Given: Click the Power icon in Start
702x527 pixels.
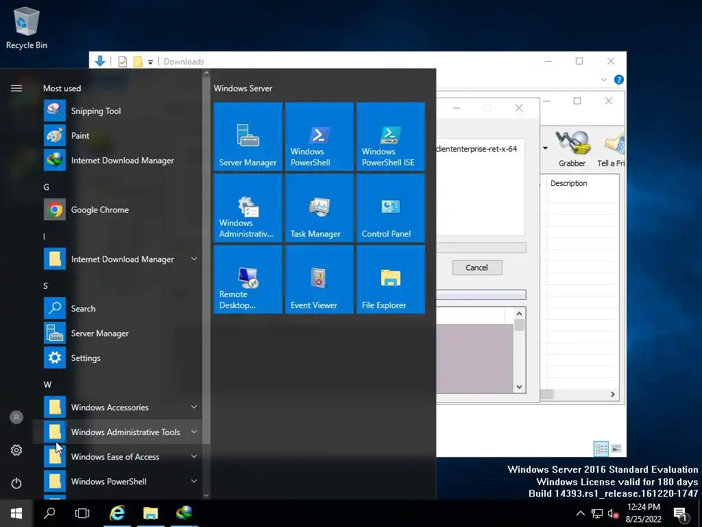Looking at the screenshot, I should coord(16,483).
